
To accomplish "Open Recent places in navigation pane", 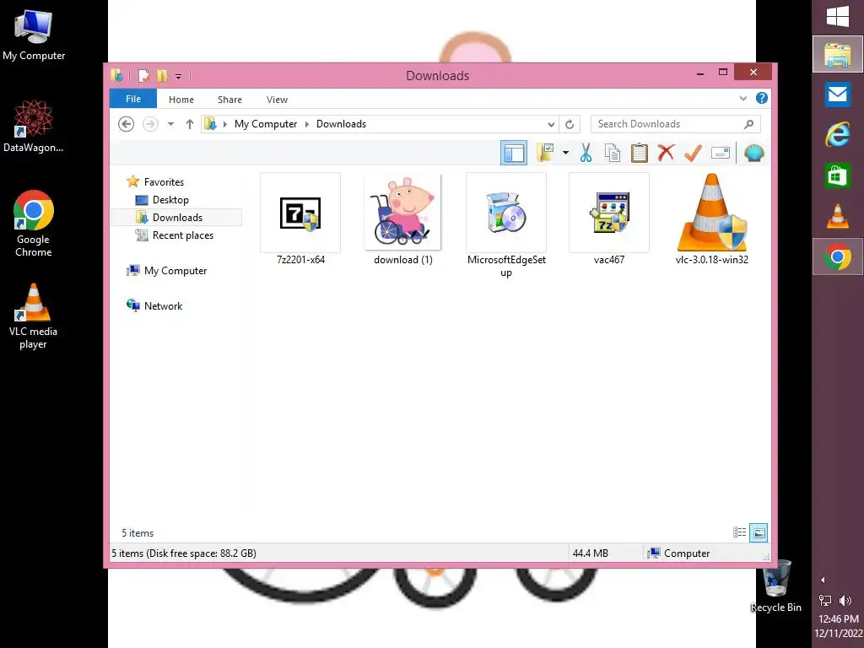I will [182, 235].
